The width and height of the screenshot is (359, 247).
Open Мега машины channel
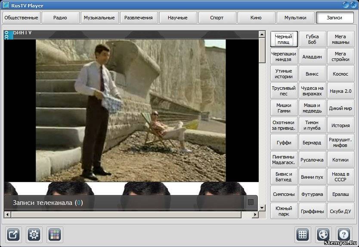coord(340,39)
